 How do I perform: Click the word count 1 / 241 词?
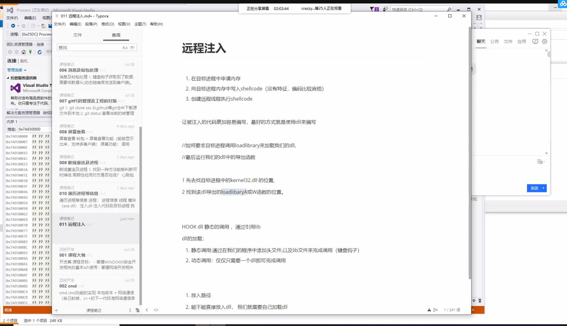(x=452, y=310)
